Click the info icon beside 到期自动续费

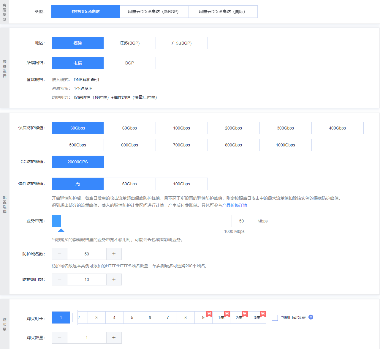311,317
